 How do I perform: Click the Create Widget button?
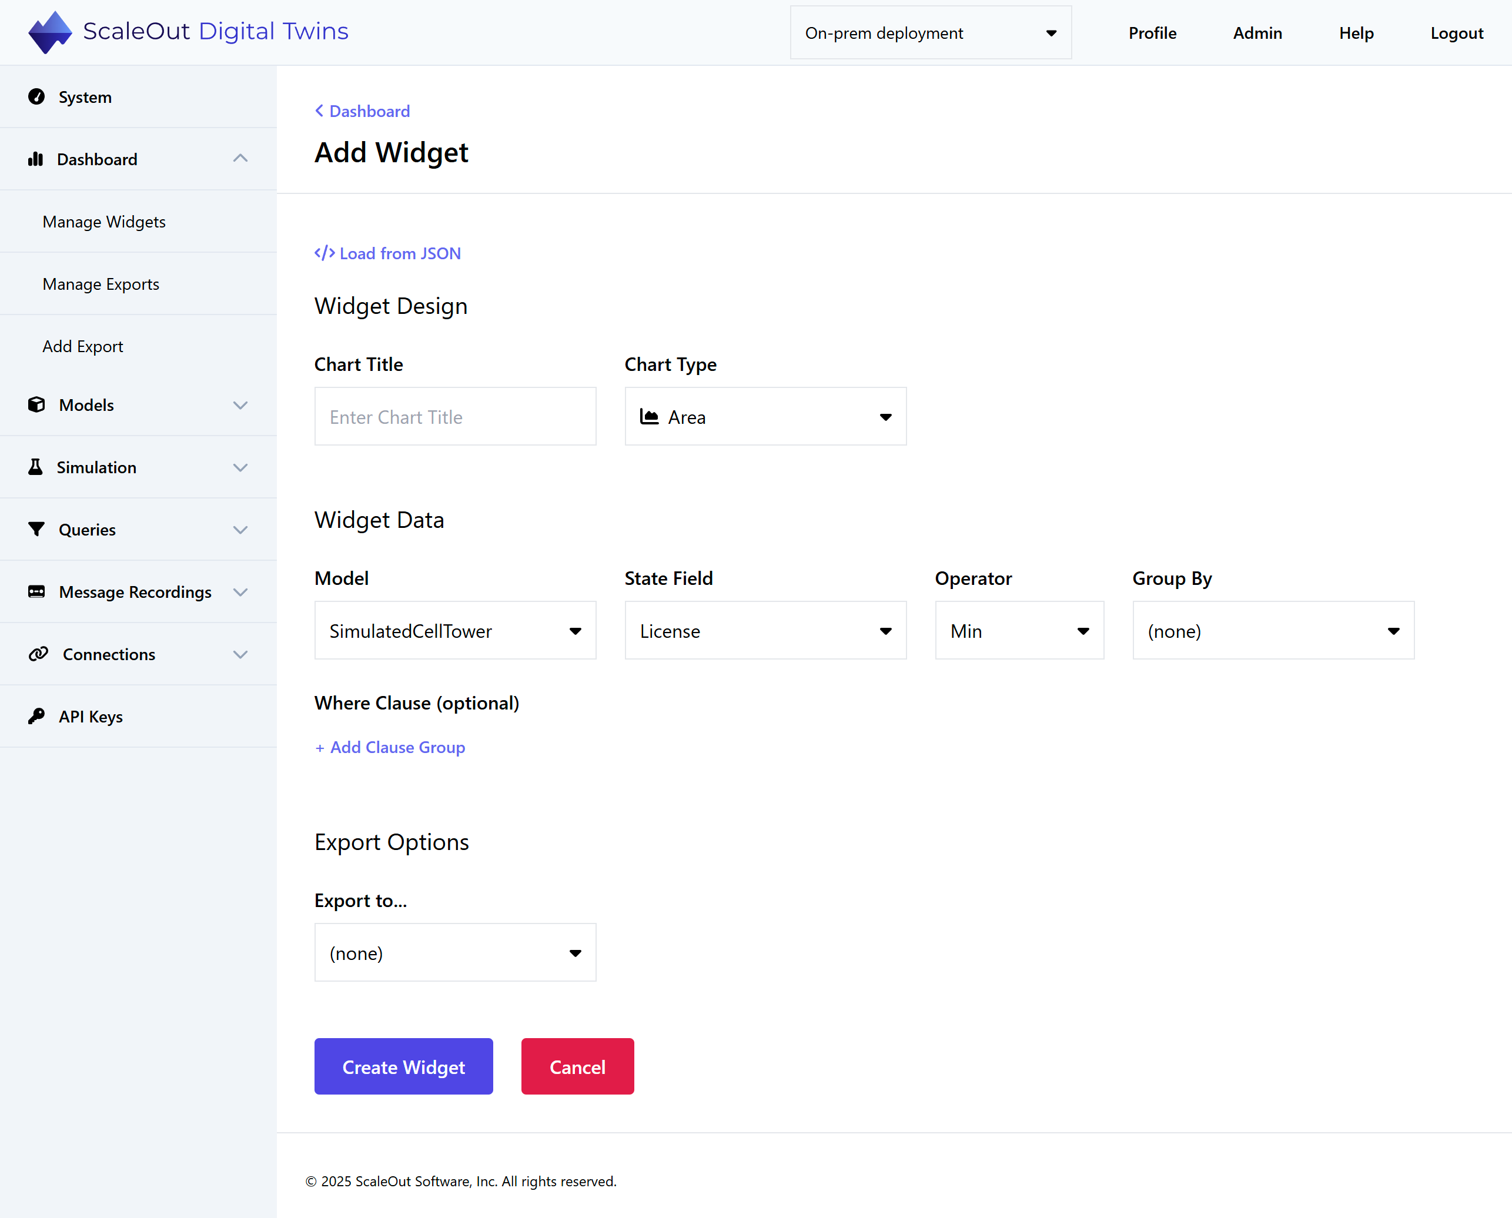403,1066
